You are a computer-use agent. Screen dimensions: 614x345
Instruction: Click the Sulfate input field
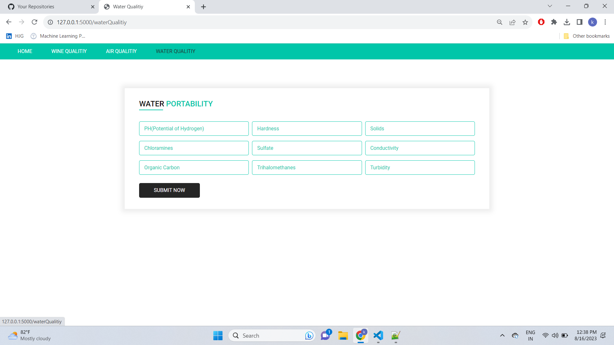click(x=307, y=148)
